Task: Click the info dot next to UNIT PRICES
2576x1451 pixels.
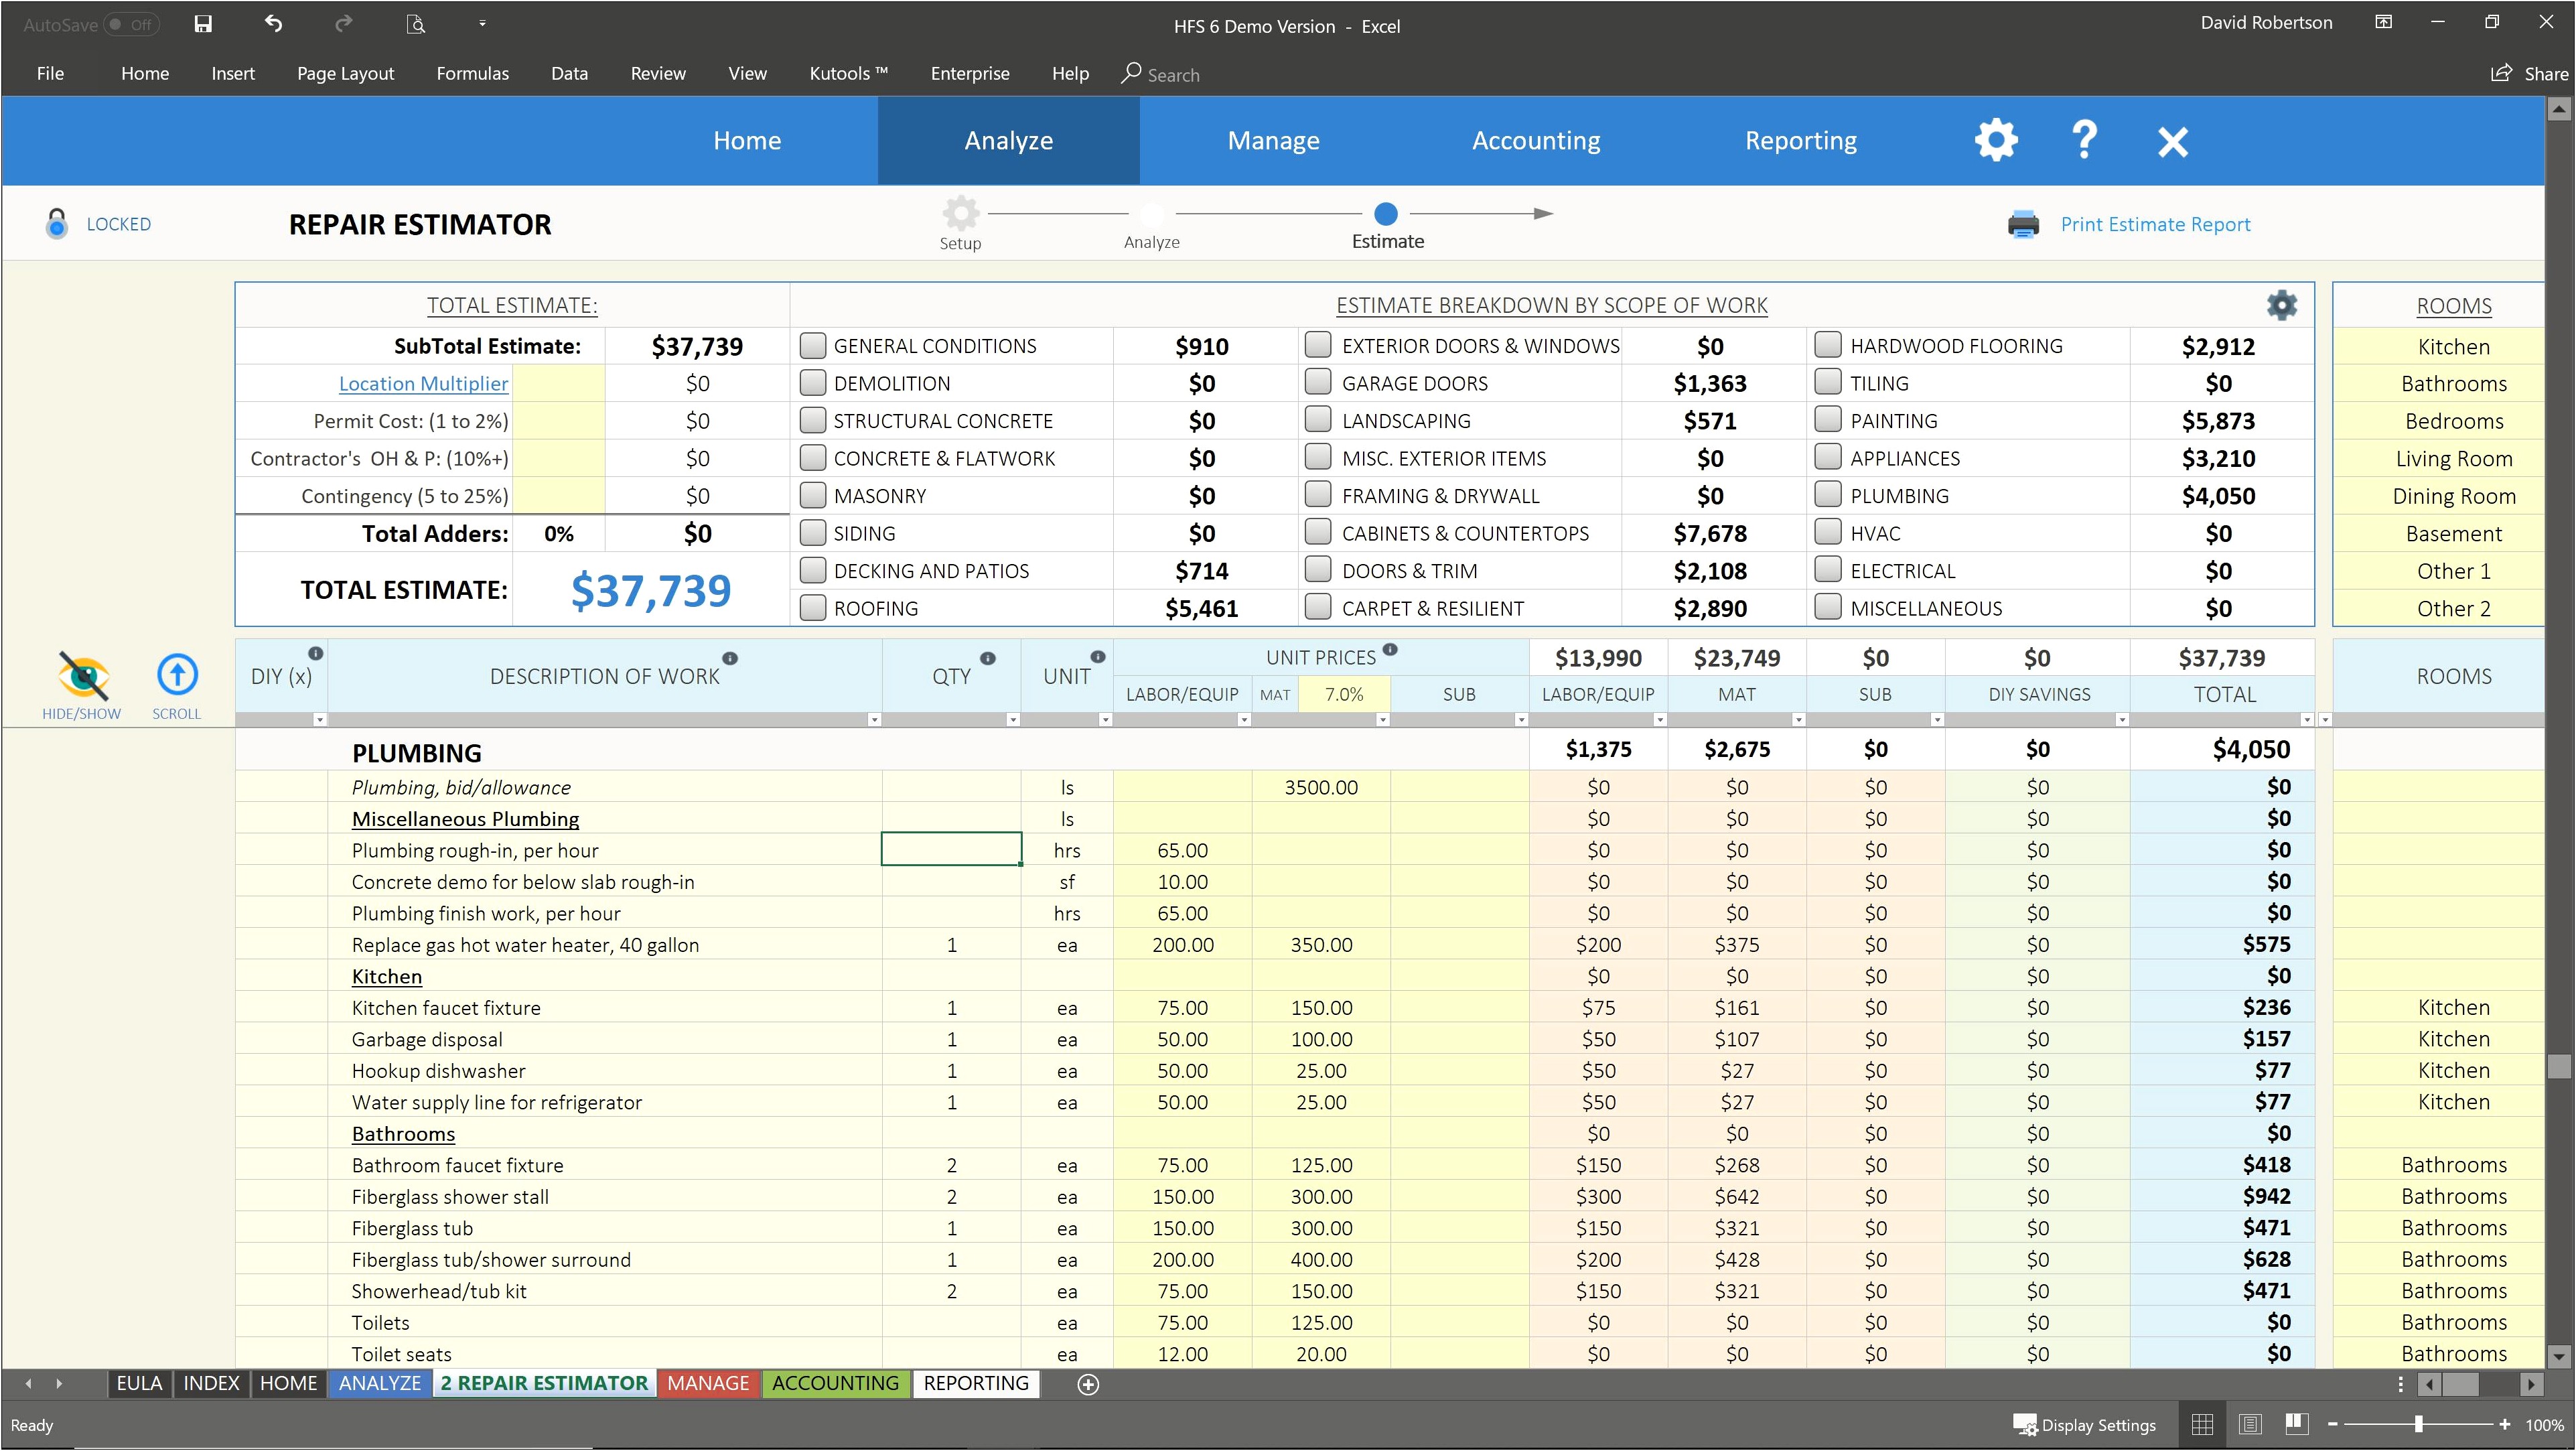Action: coord(1390,650)
